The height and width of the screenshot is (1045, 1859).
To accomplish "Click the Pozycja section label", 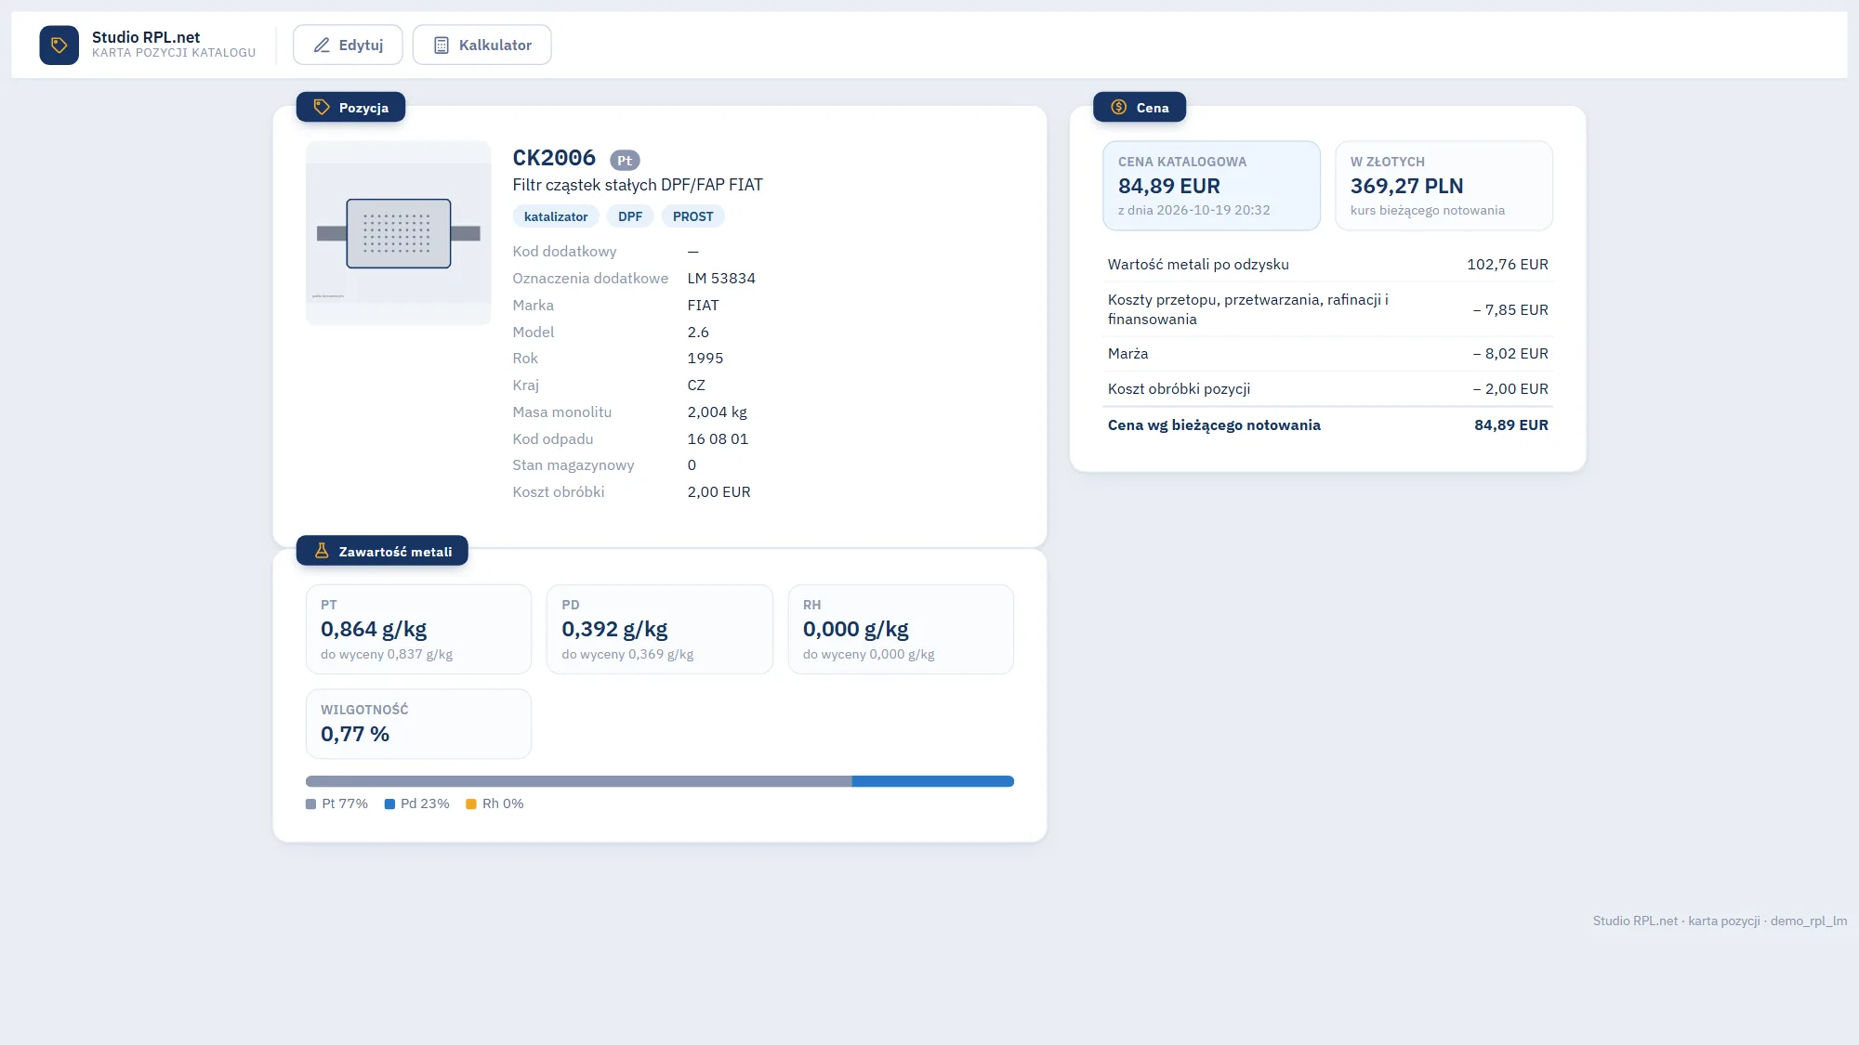I will pos(350,107).
